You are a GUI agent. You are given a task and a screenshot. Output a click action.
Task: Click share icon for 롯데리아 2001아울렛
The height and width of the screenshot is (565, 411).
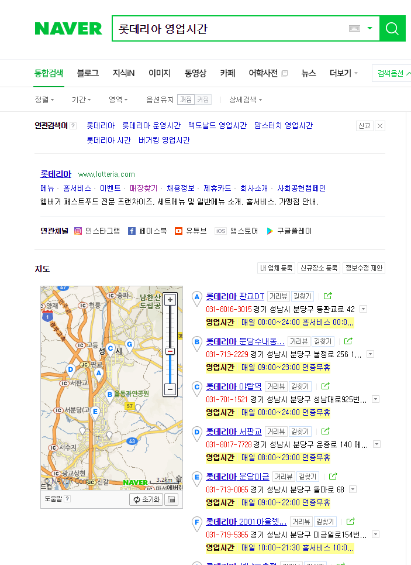(x=351, y=522)
